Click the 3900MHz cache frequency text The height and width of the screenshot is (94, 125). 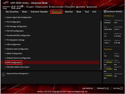(109, 76)
